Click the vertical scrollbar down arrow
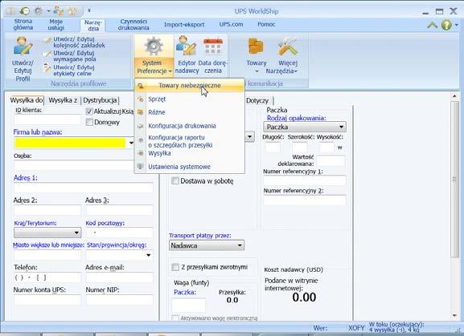464x336 pixels. click(x=455, y=315)
